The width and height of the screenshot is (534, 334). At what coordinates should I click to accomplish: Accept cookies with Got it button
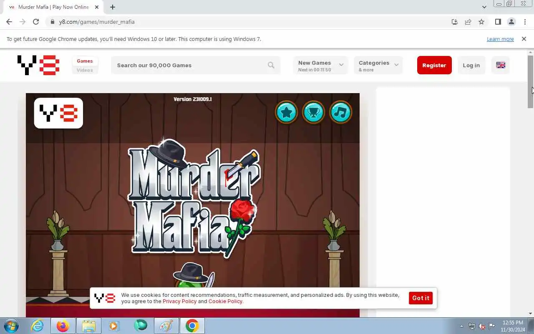point(421,298)
